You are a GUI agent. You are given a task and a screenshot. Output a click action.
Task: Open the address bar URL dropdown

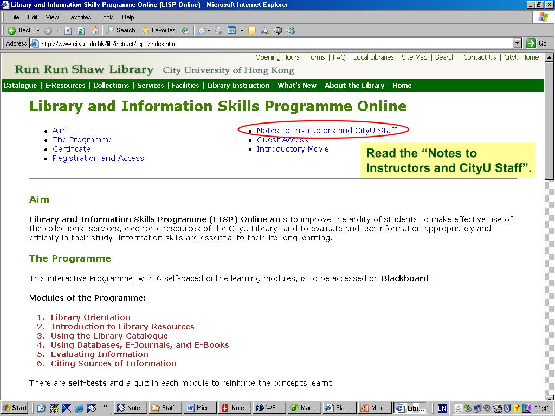518,43
